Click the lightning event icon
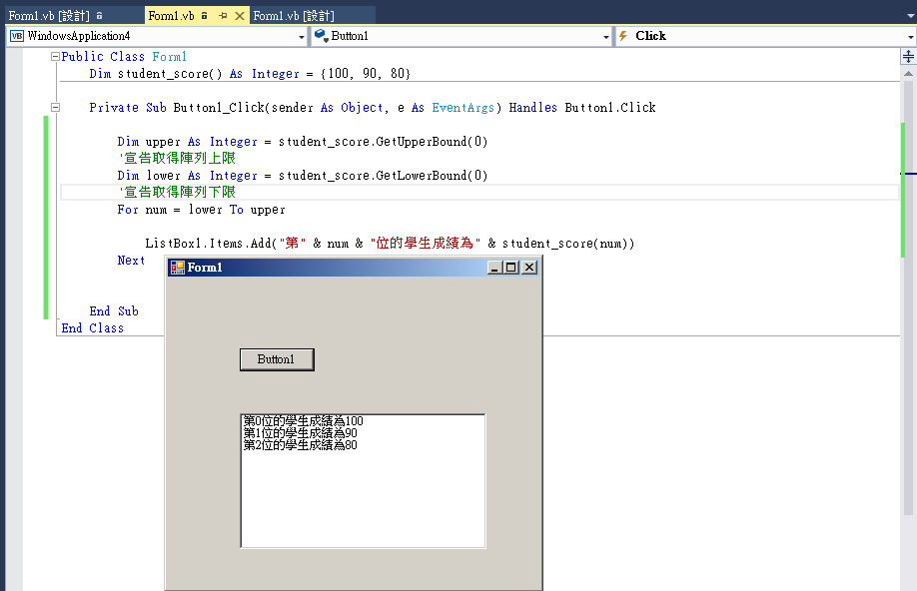The image size is (917, 591). [x=623, y=36]
